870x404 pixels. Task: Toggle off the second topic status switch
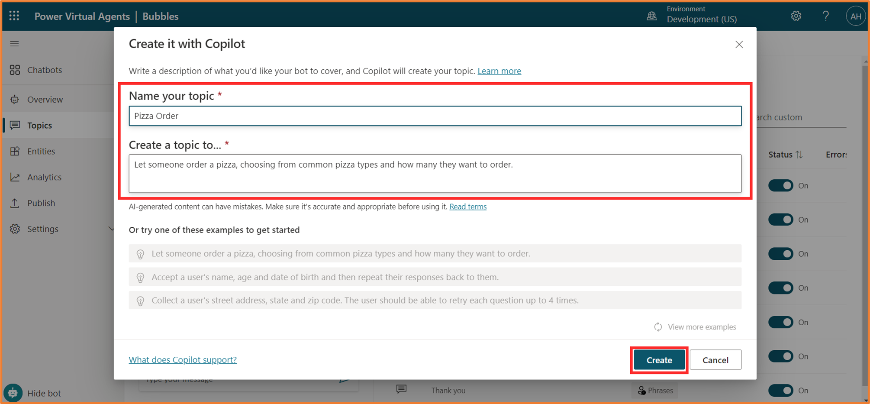[780, 220]
